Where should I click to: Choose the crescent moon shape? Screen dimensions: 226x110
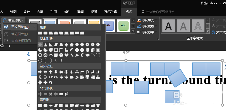coord(82,55)
